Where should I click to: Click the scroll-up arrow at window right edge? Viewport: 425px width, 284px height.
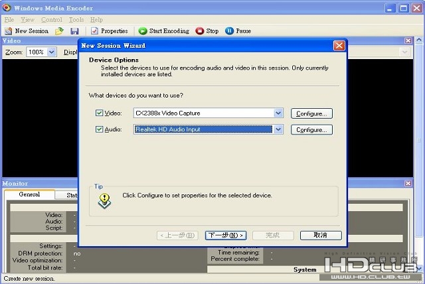click(419, 40)
